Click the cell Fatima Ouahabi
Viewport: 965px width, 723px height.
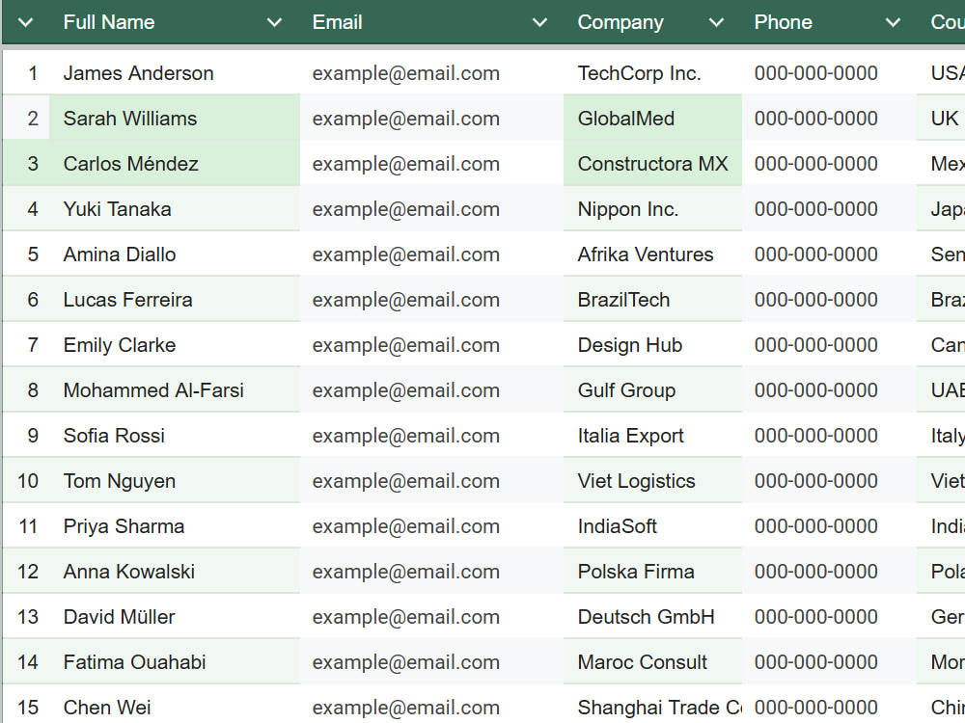click(x=175, y=661)
